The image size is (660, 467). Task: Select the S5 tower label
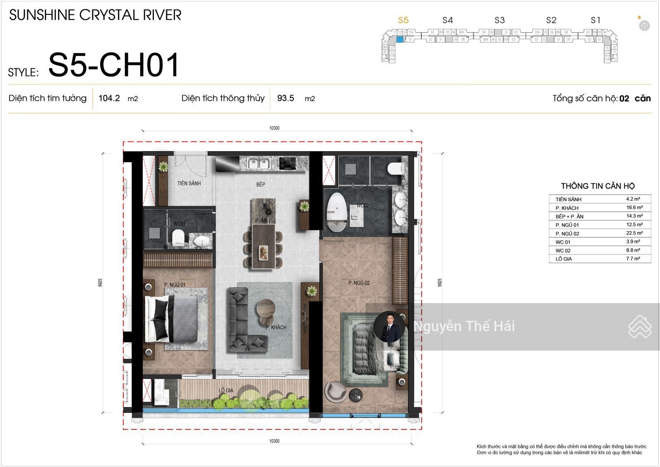coord(403,20)
